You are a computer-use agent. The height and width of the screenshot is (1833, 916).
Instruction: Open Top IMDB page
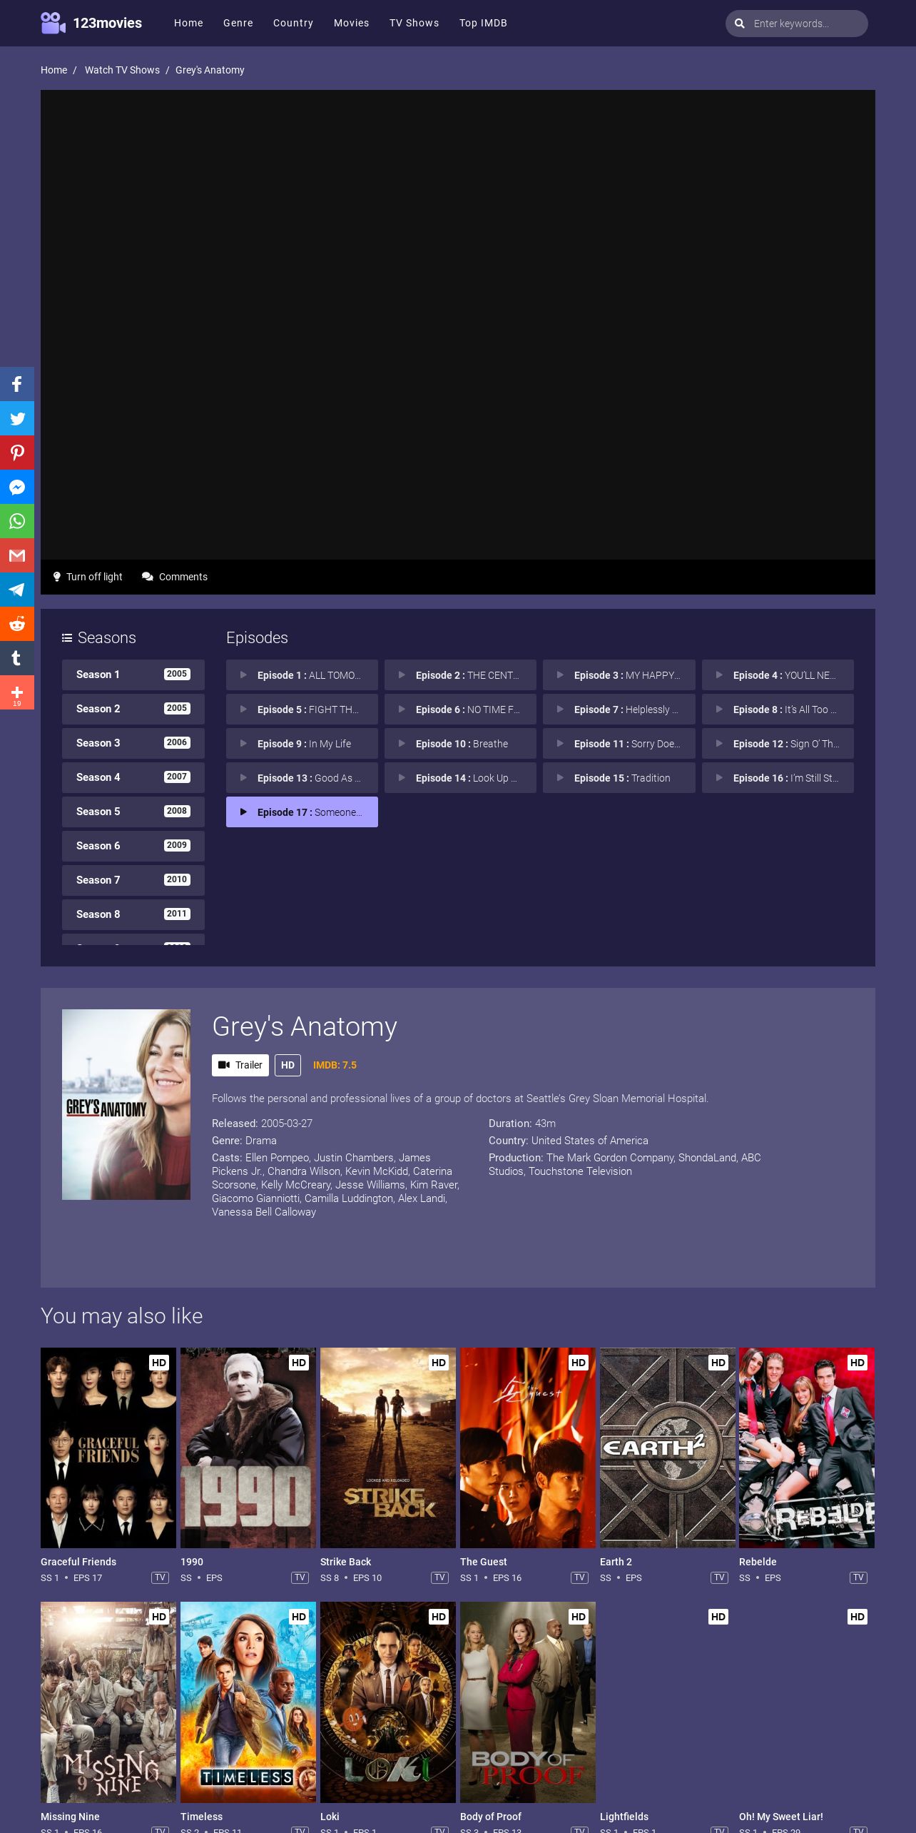coord(483,23)
